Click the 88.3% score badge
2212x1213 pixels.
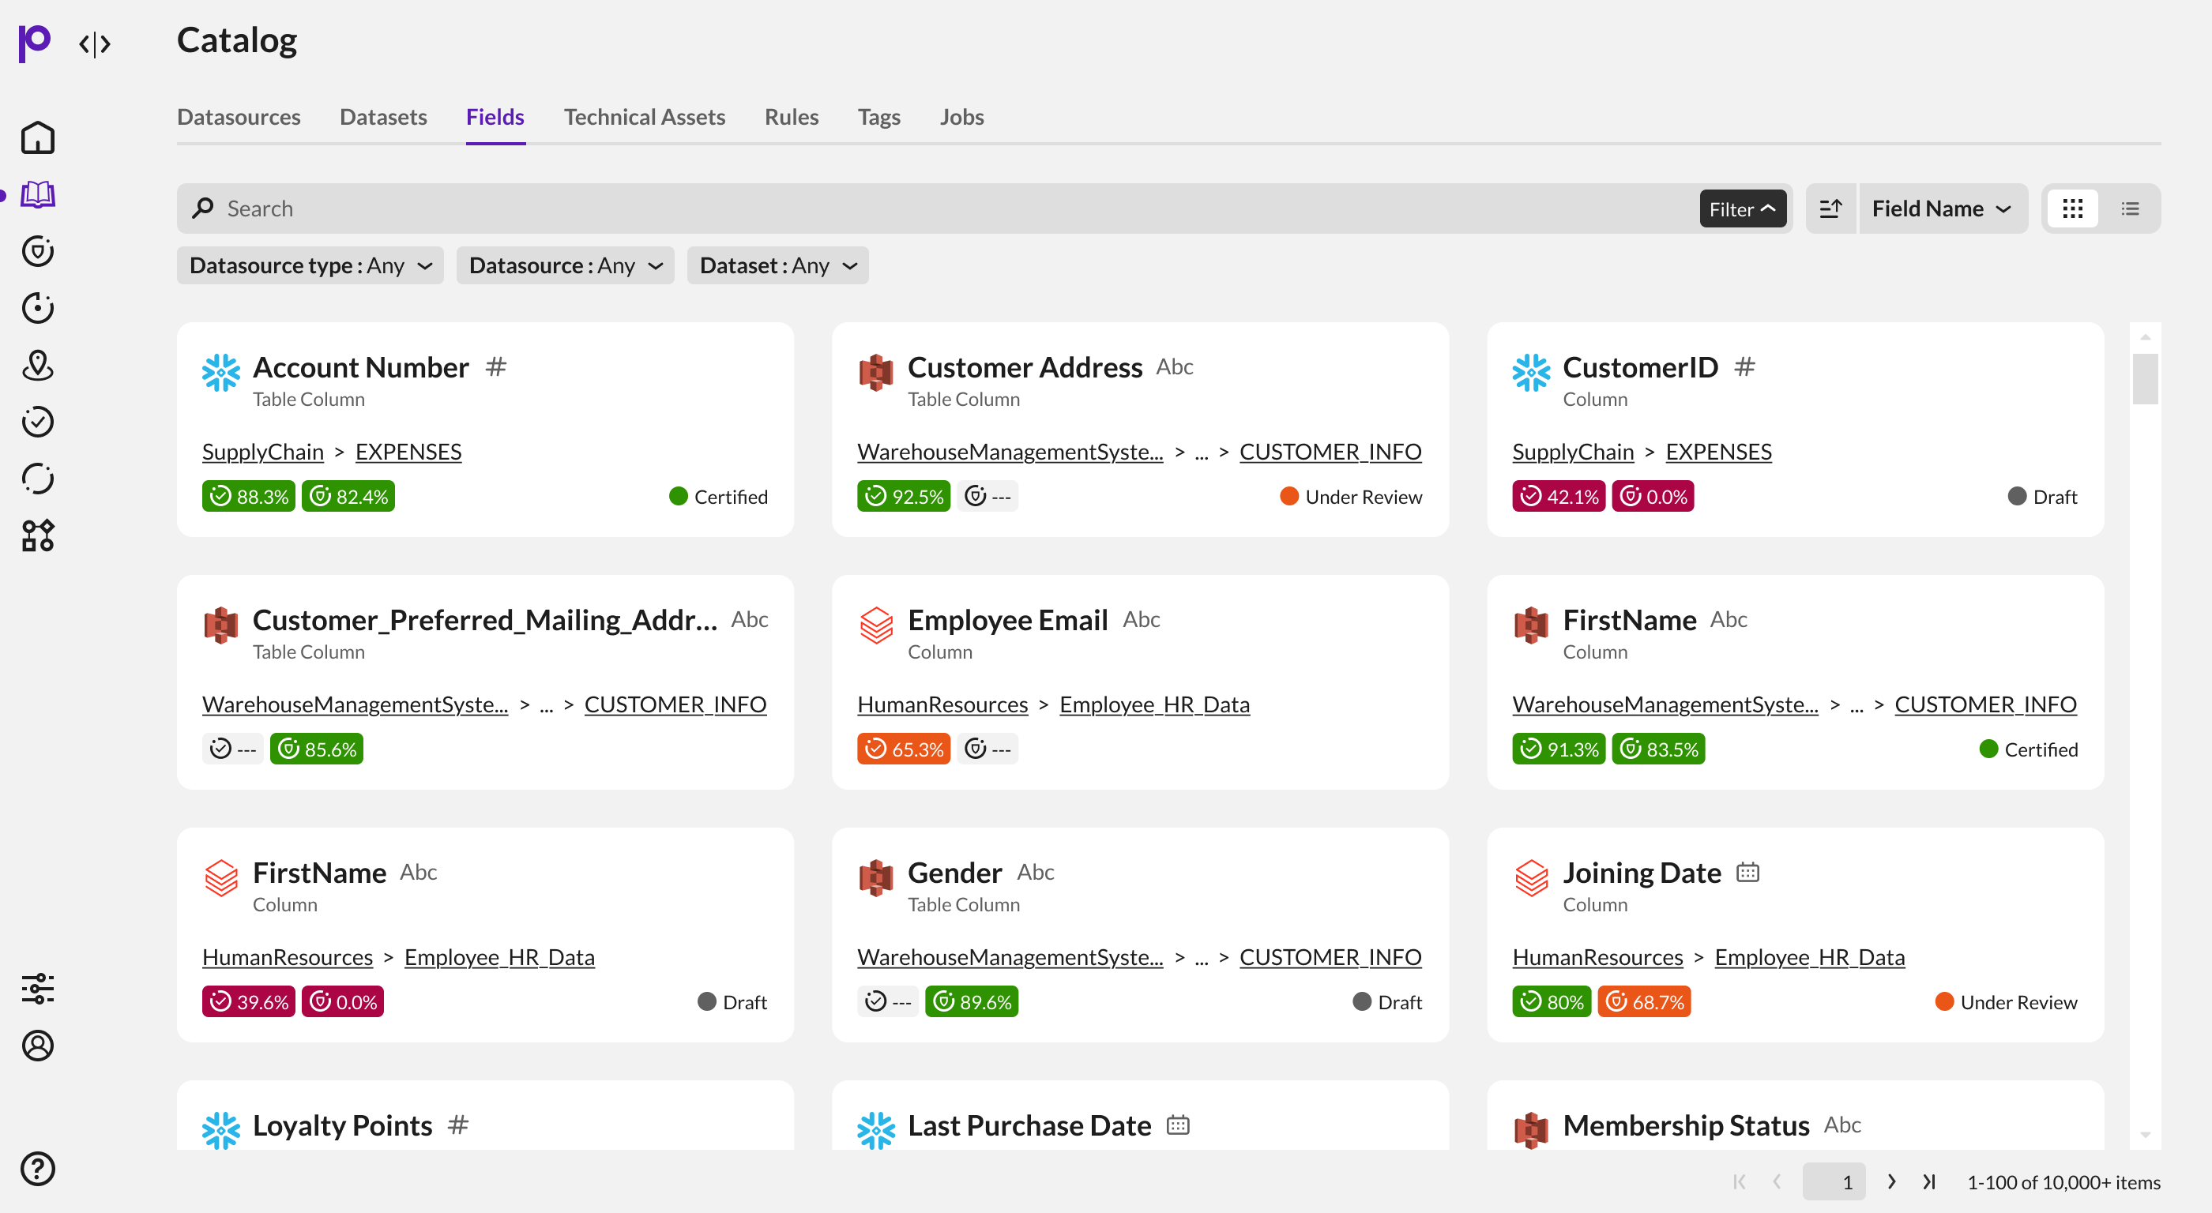click(248, 496)
